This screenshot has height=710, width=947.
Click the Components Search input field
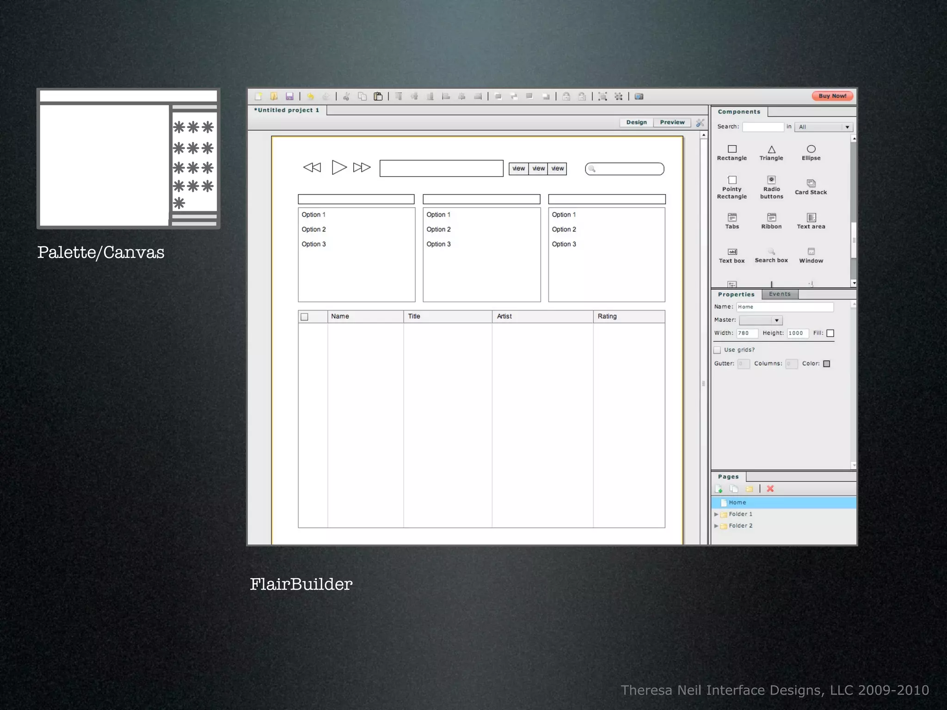click(x=763, y=127)
